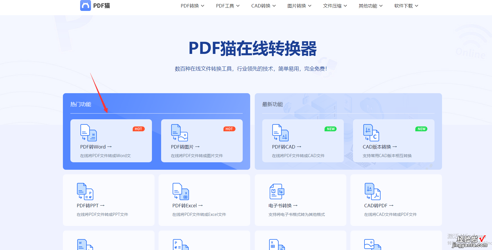492x250 pixels.
Task: Open the PDF转图片 → link
Action: click(185, 147)
